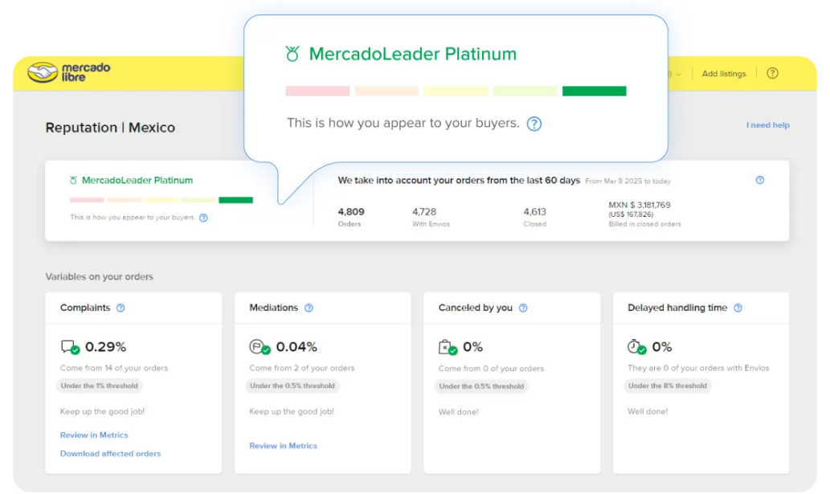Expand the header dropdown chevron beside Add listings
The image size is (830, 494).
coord(679,74)
